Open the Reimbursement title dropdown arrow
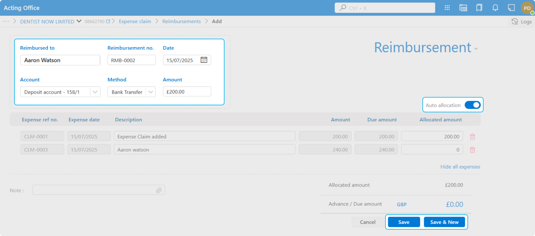The height and width of the screenshot is (236, 535). coord(476,49)
